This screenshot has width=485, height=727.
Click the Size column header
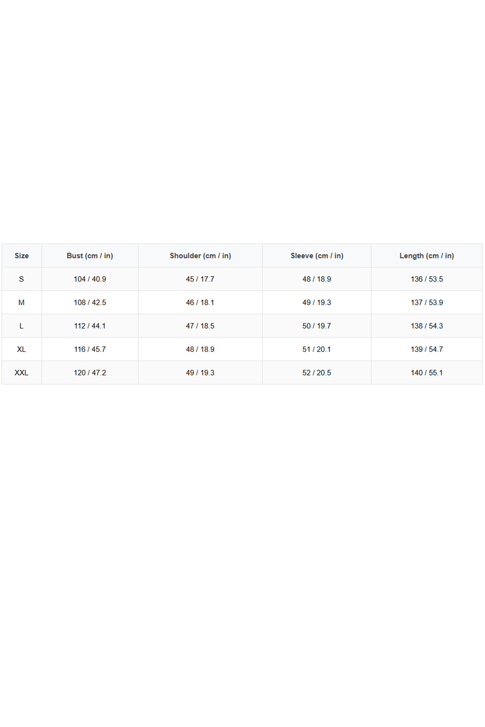[21, 256]
